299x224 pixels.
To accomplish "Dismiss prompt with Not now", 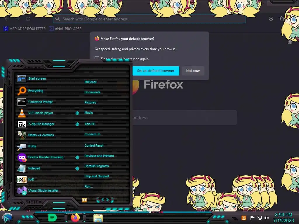I will click(193, 71).
